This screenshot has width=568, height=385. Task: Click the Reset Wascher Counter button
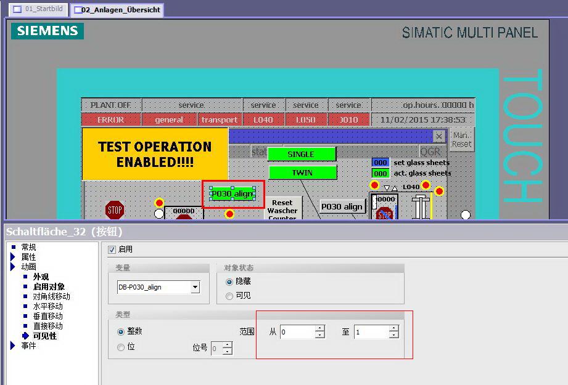(282, 209)
